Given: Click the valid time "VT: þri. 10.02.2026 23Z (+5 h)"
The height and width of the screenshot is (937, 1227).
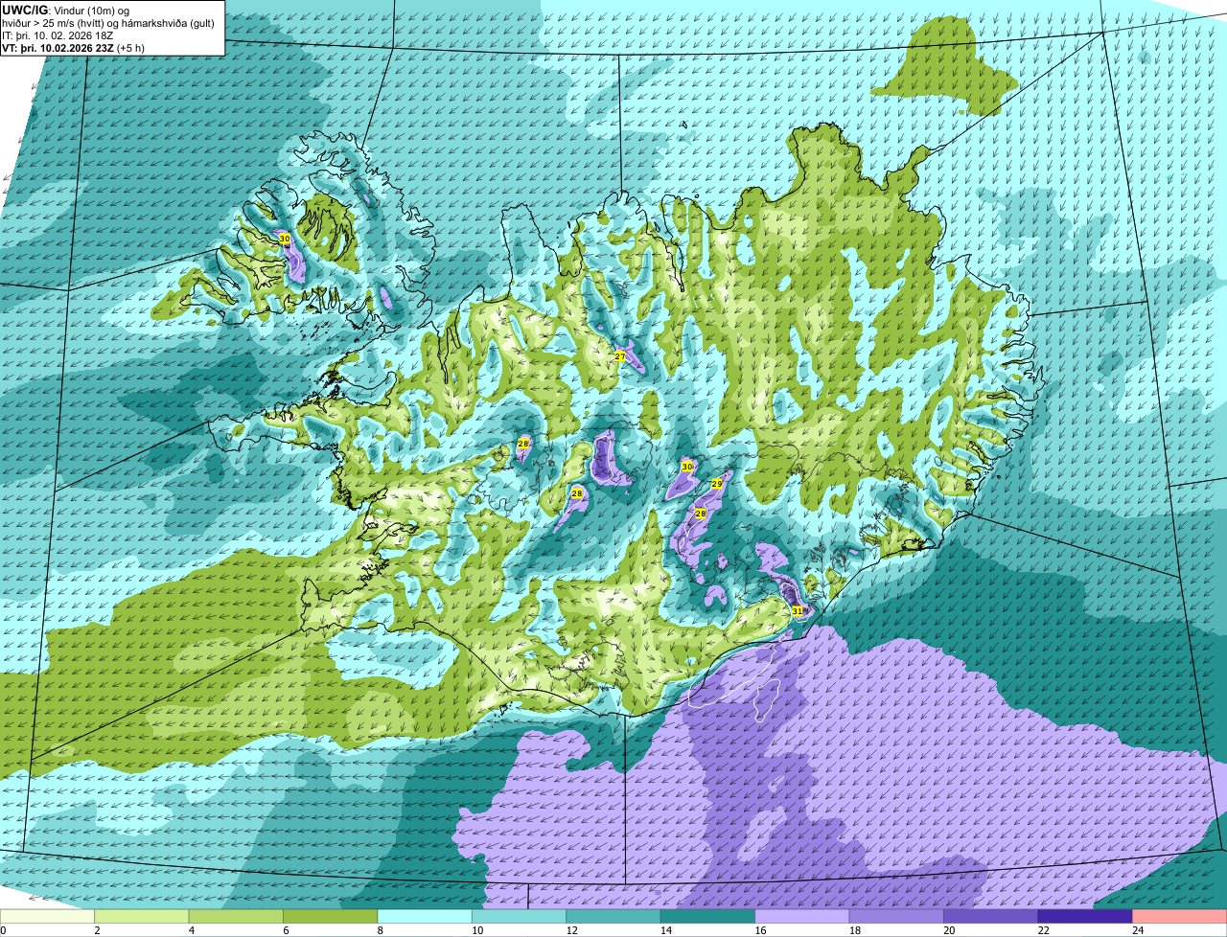Looking at the screenshot, I should pyautogui.click(x=74, y=47).
